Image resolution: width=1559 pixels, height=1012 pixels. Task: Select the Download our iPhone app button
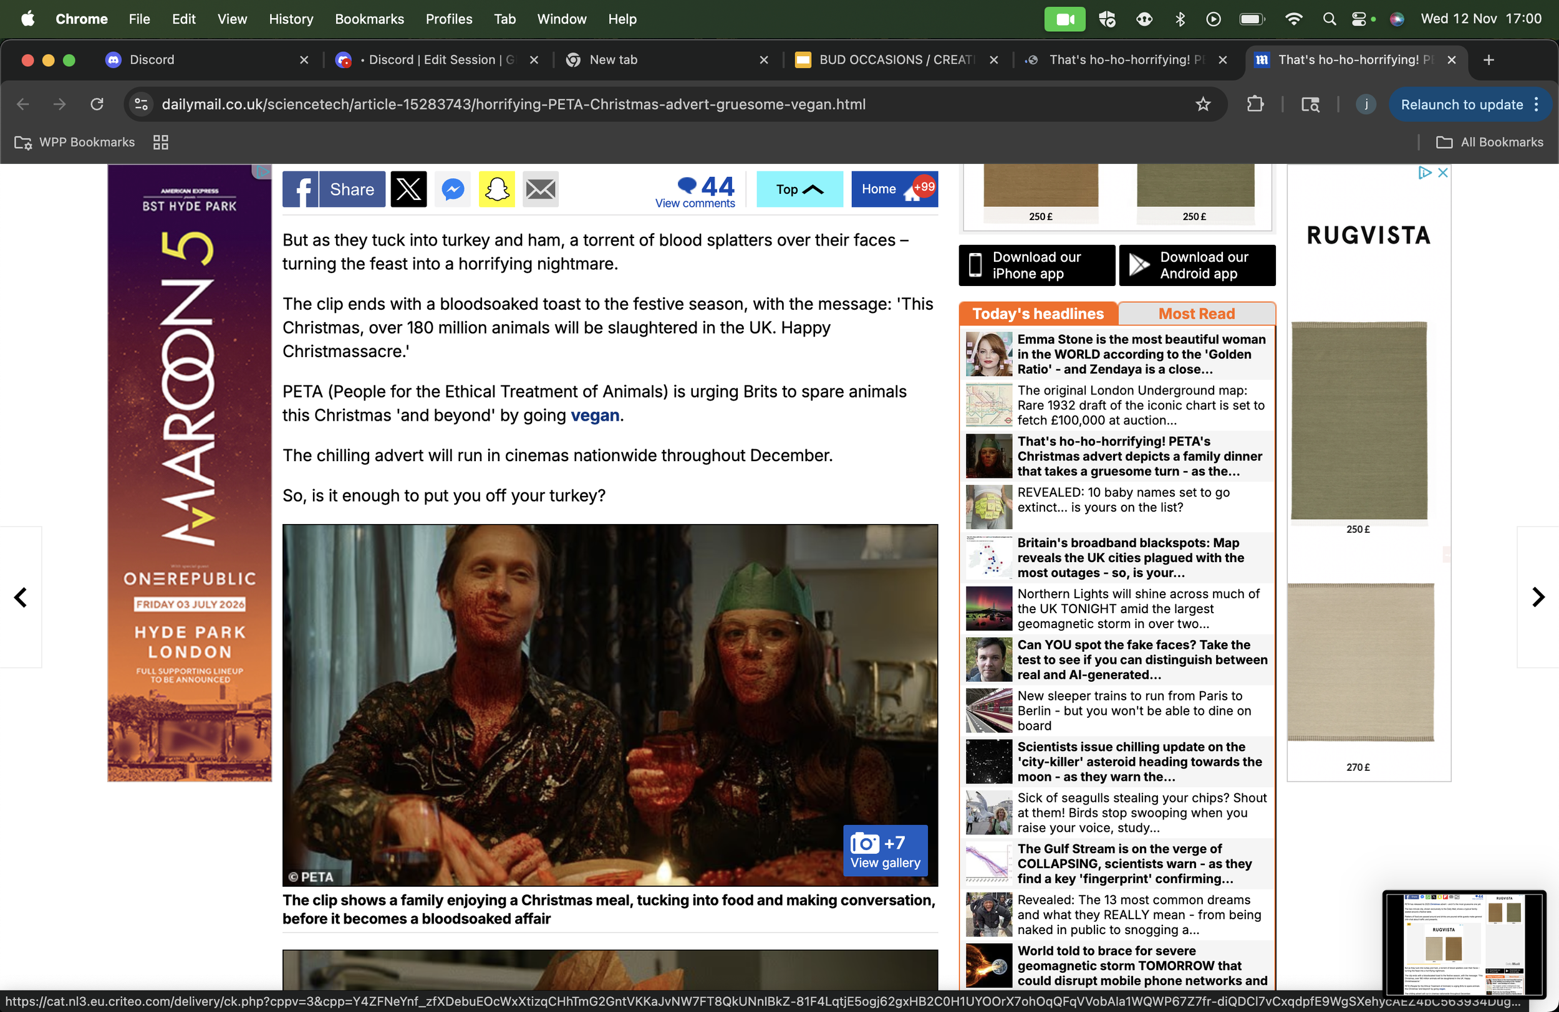coord(1036,265)
